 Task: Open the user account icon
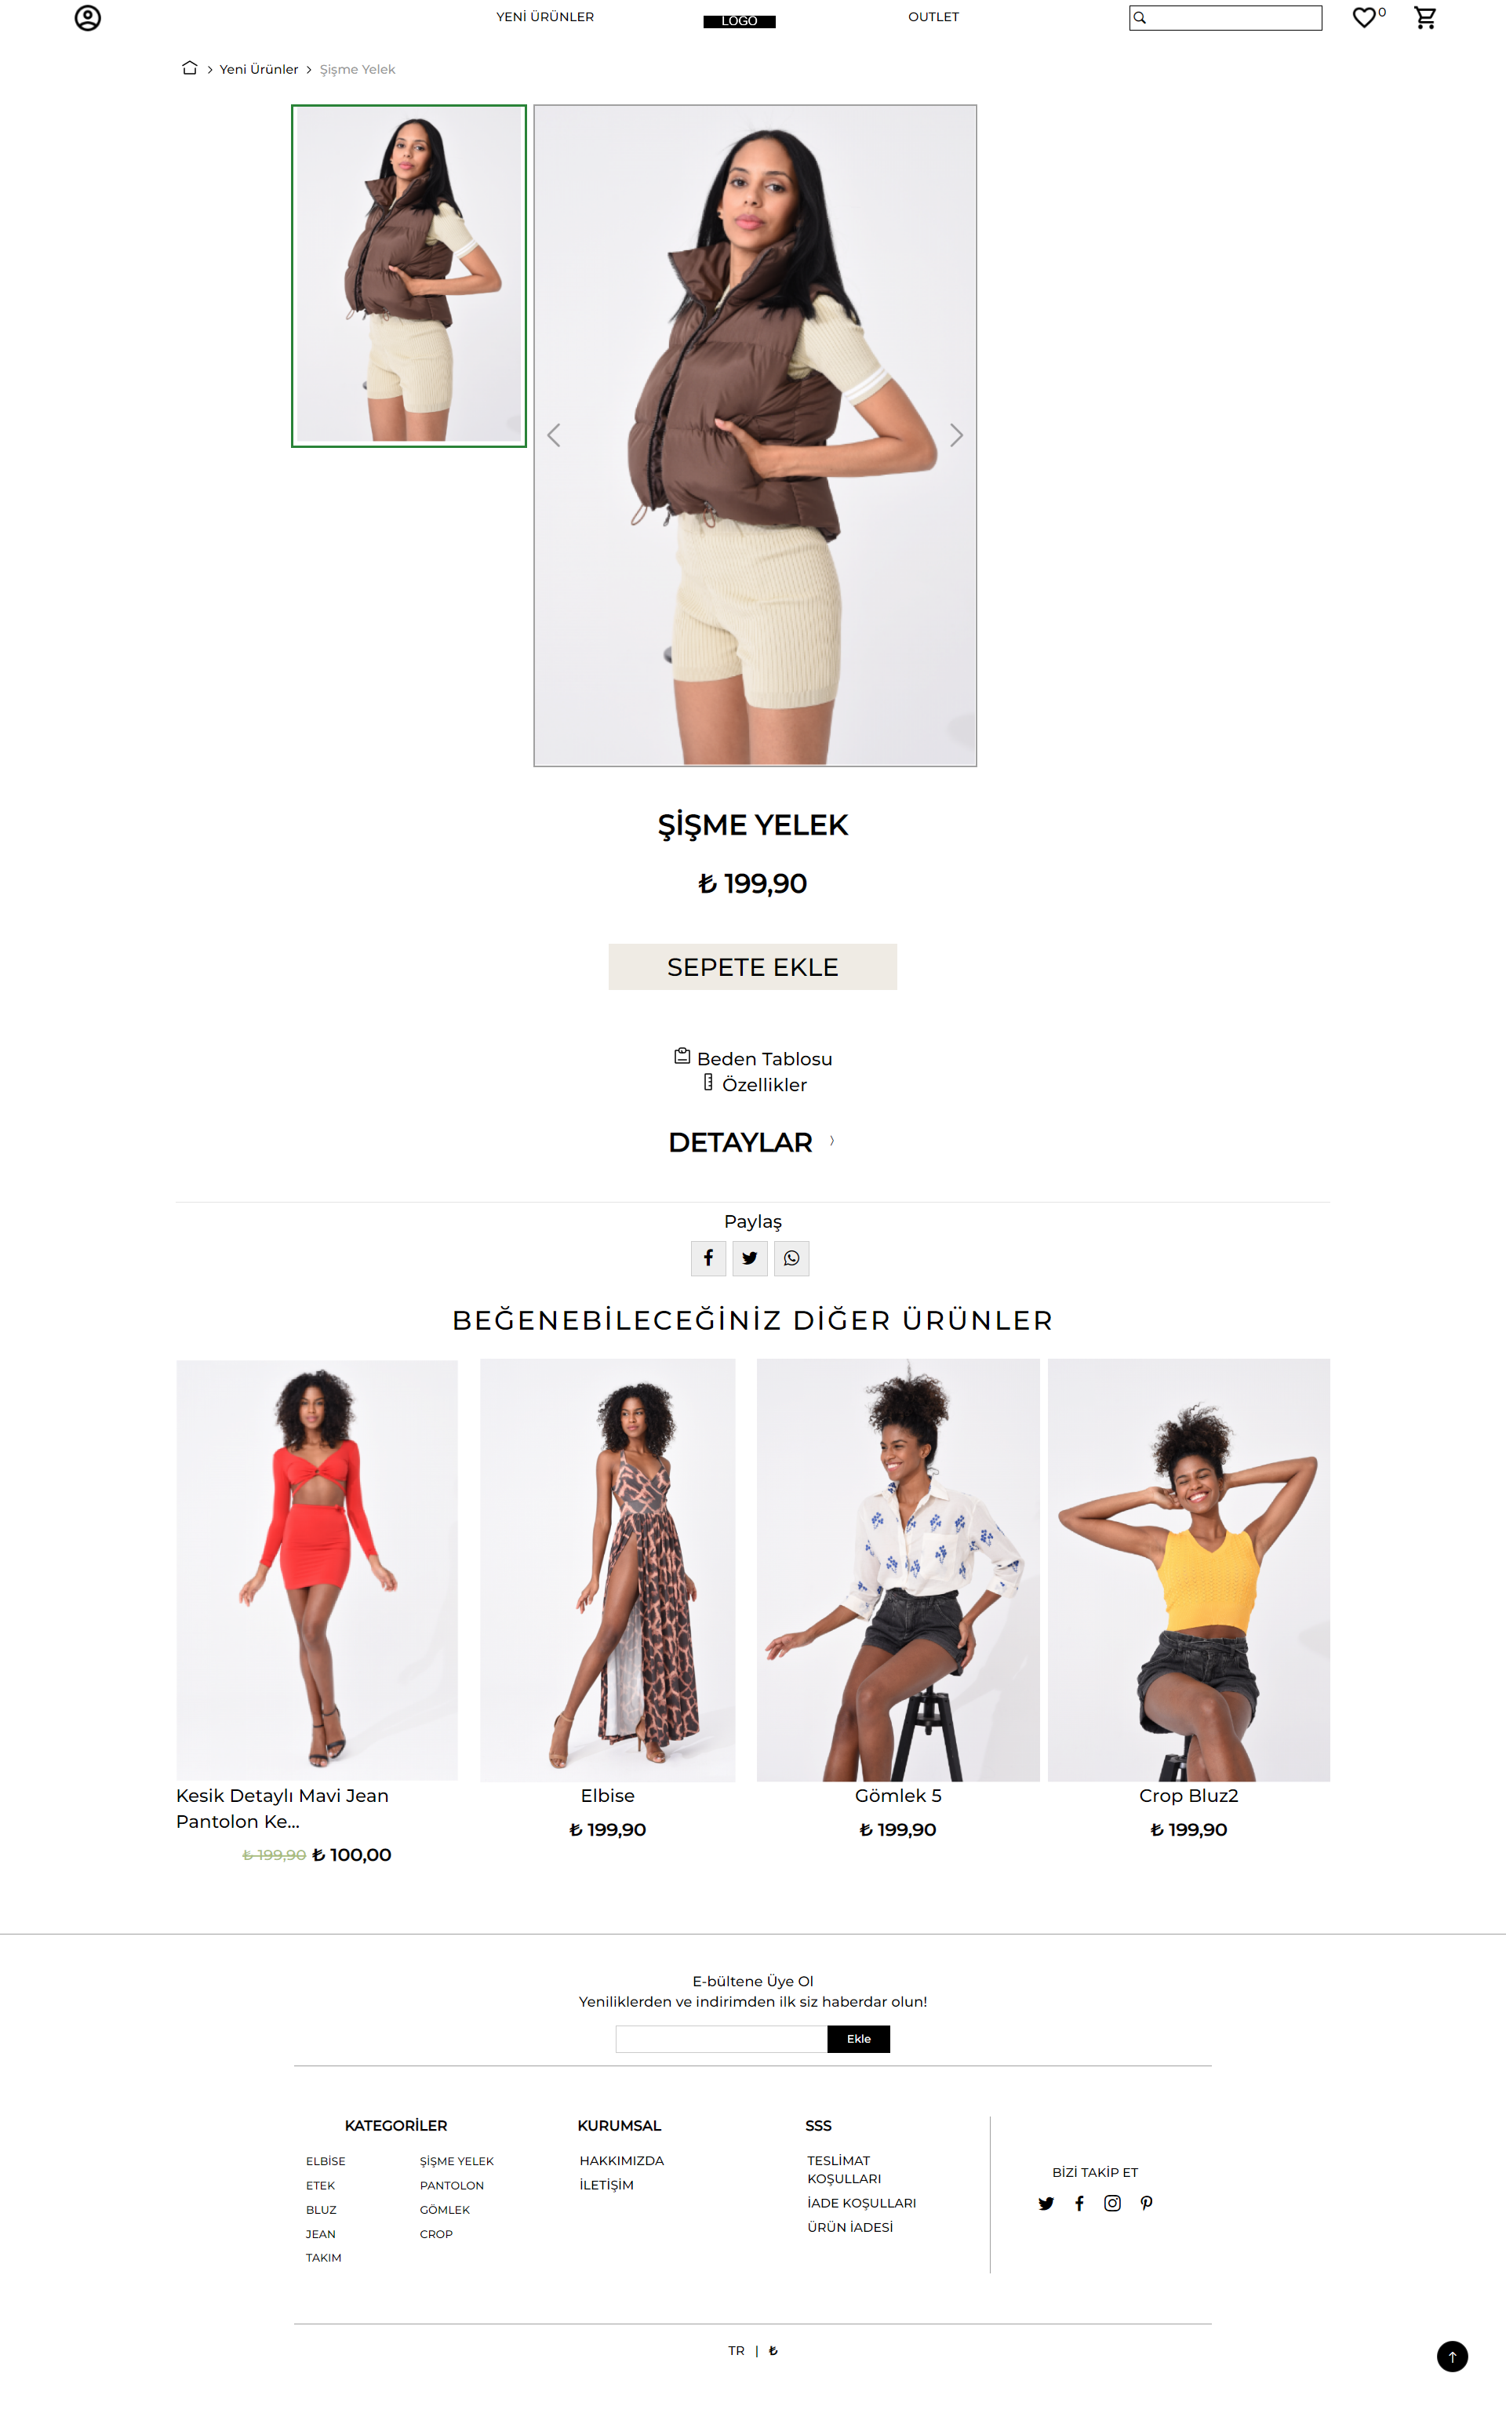(88, 18)
